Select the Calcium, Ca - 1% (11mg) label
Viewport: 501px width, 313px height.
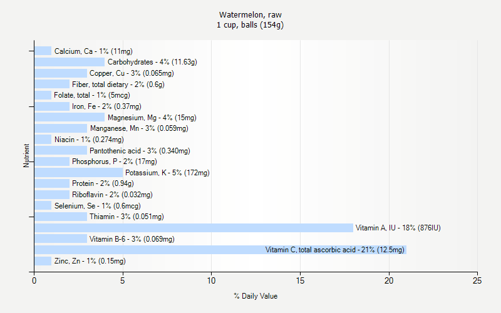[93, 51]
